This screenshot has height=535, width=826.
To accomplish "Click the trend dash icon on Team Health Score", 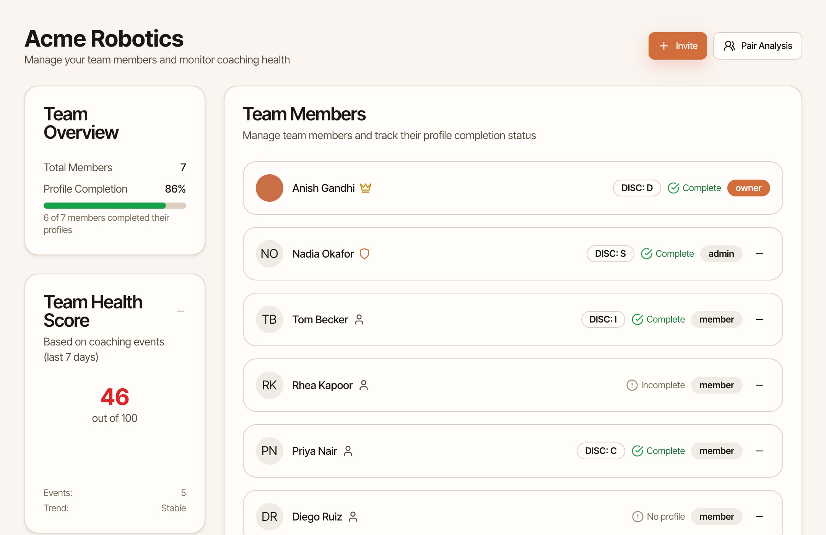I will pos(181,311).
